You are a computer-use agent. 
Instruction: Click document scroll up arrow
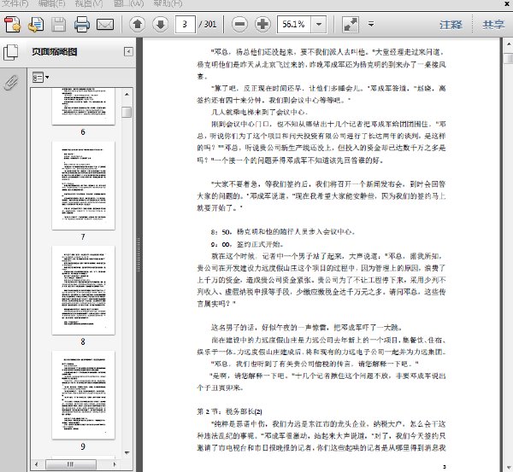click(x=509, y=44)
